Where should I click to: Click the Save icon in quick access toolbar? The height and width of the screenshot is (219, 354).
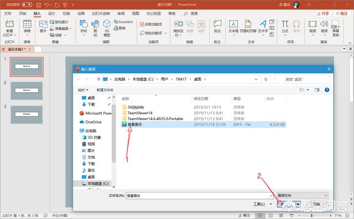coord(39,5)
